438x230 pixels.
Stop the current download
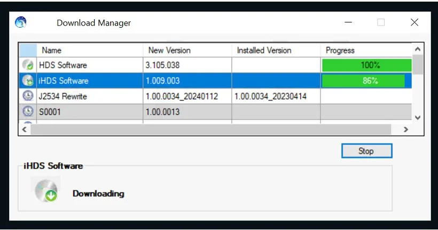click(x=366, y=150)
